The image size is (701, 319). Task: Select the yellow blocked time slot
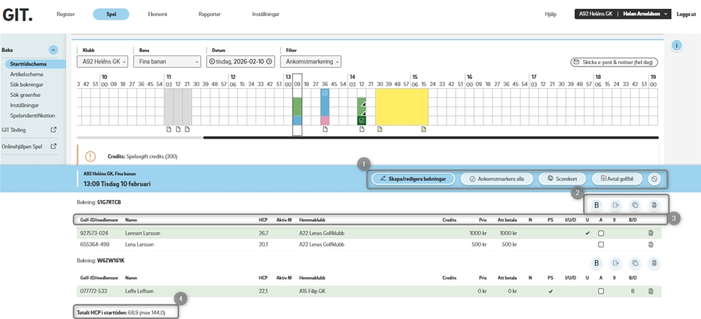click(x=402, y=107)
